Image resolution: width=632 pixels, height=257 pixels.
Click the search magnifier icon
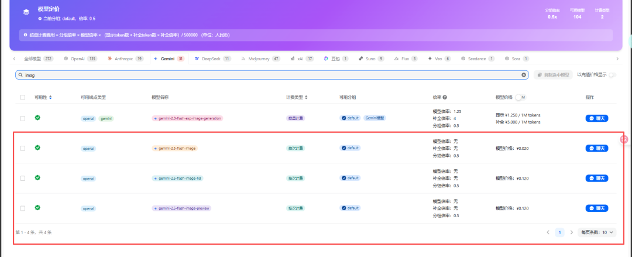pyautogui.click(x=20, y=75)
